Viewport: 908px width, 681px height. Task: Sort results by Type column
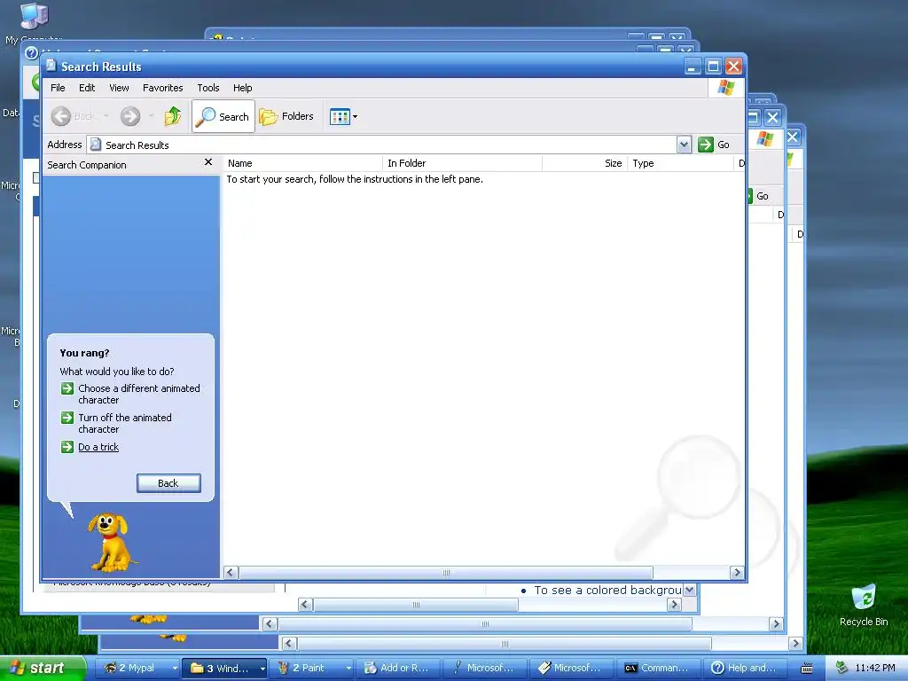coord(680,163)
